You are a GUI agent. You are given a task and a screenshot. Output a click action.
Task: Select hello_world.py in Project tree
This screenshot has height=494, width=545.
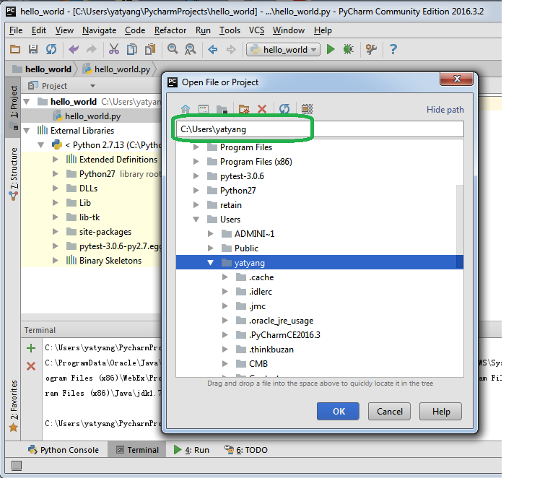pyautogui.click(x=92, y=116)
